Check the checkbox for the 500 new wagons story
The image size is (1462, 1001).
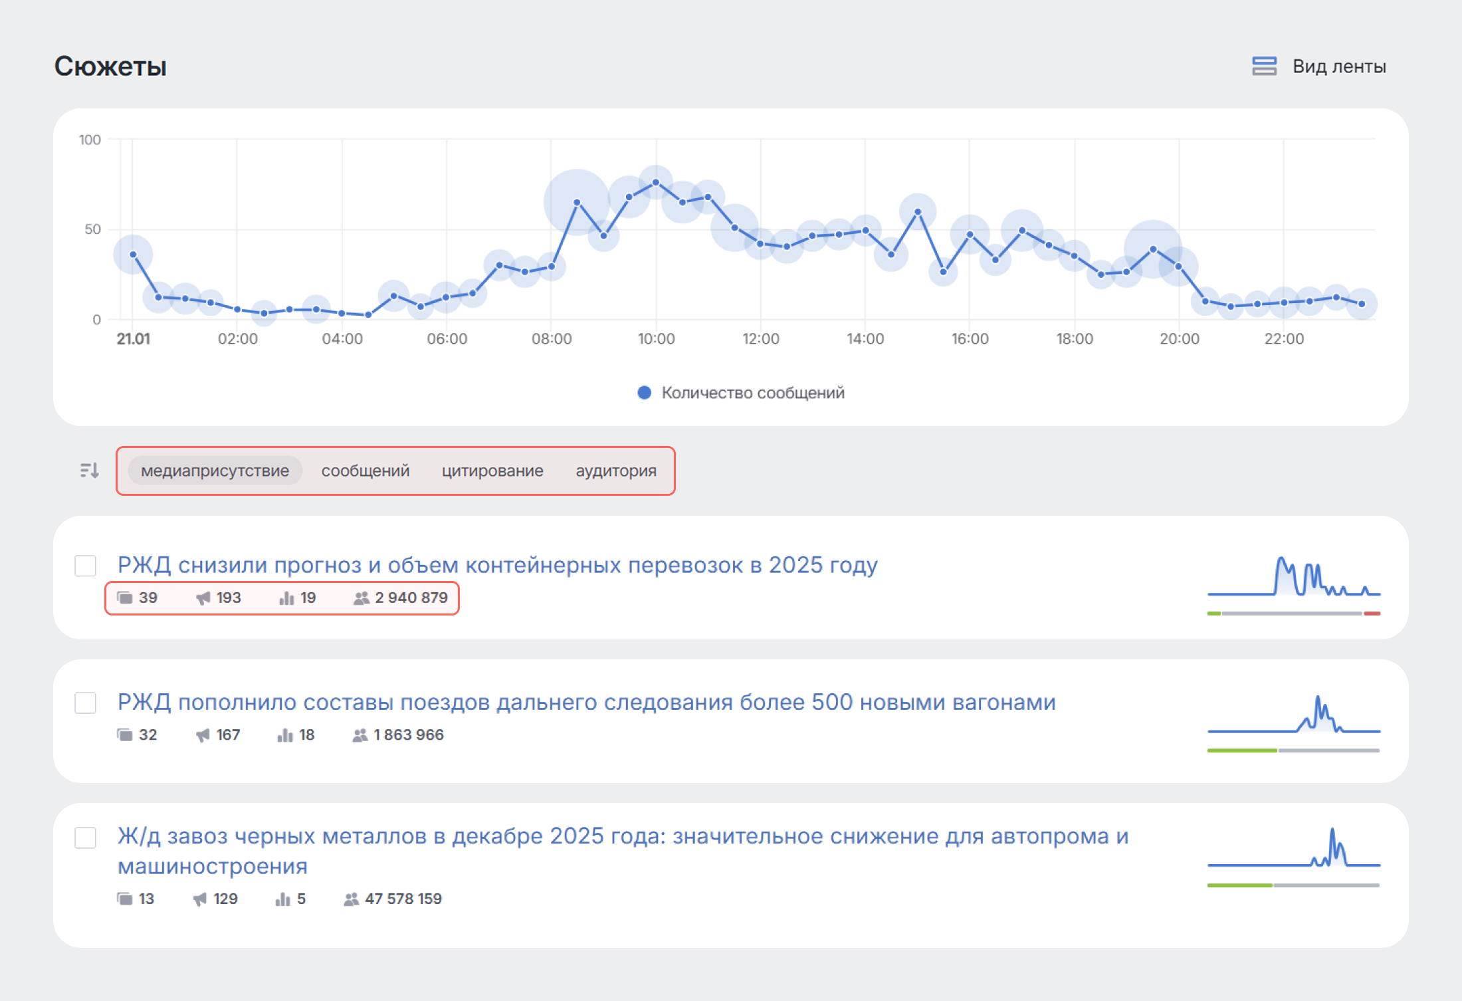(x=84, y=703)
